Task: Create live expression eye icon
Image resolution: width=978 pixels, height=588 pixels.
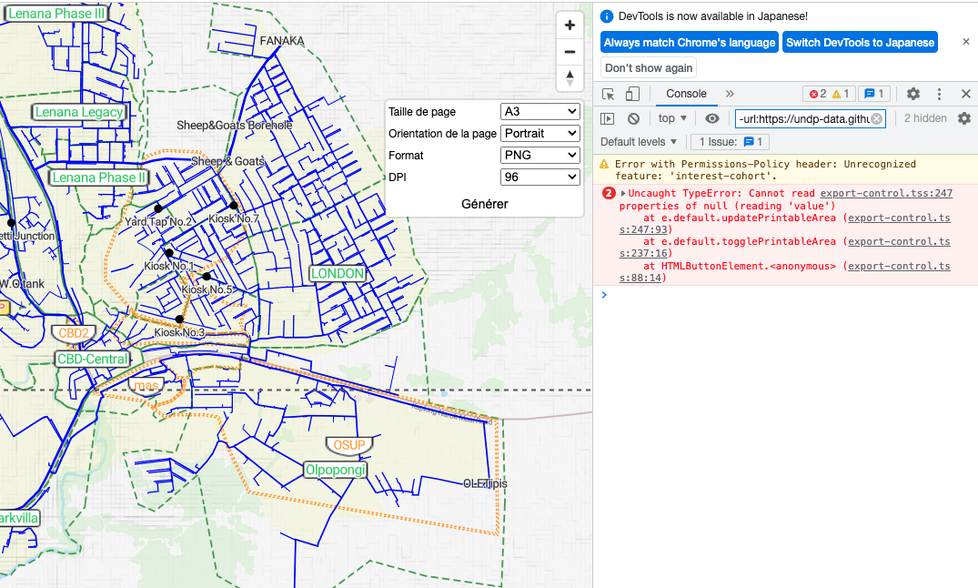Action: click(x=711, y=118)
